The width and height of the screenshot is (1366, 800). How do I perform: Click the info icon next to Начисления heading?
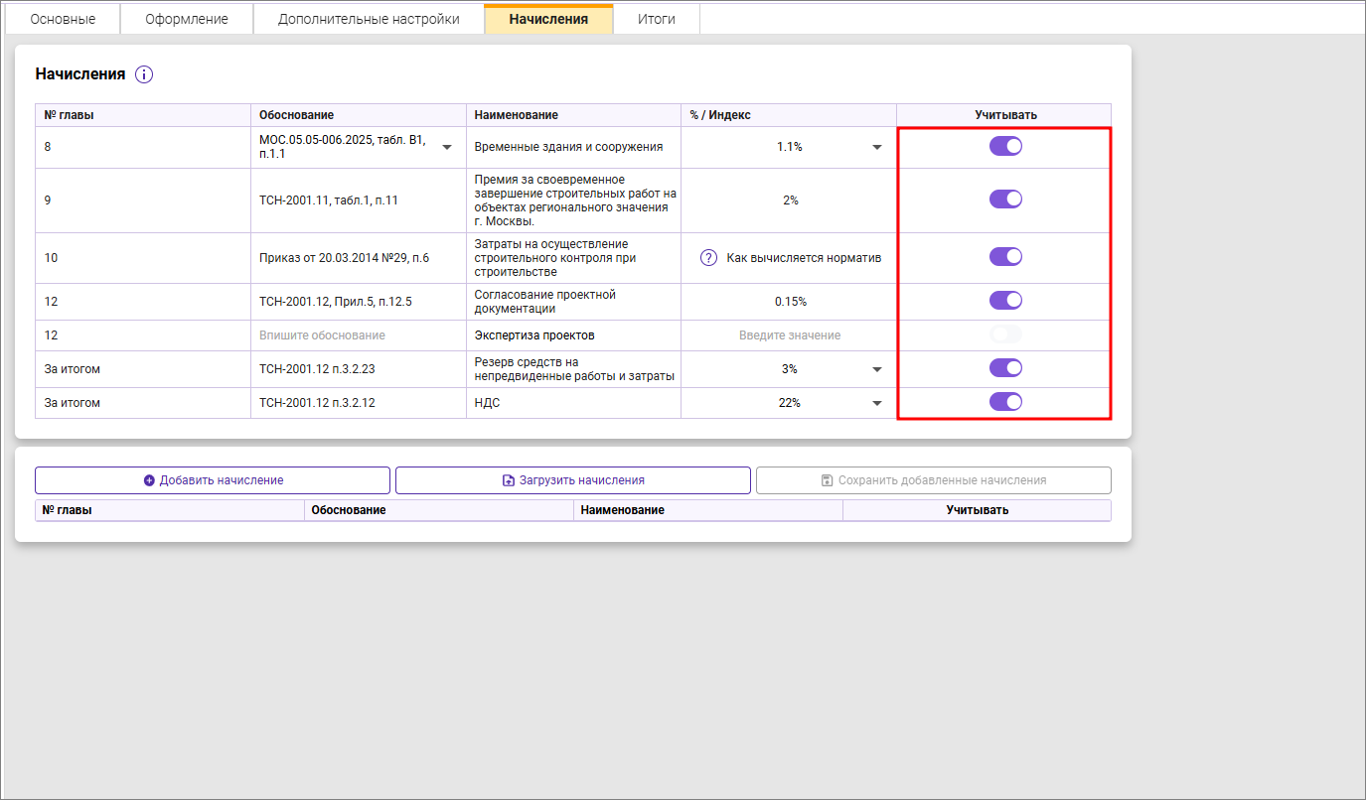pos(144,74)
